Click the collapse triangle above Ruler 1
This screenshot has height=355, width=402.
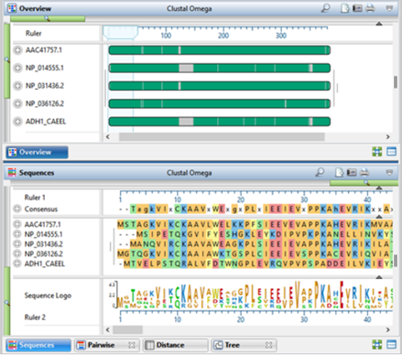[x=379, y=188]
